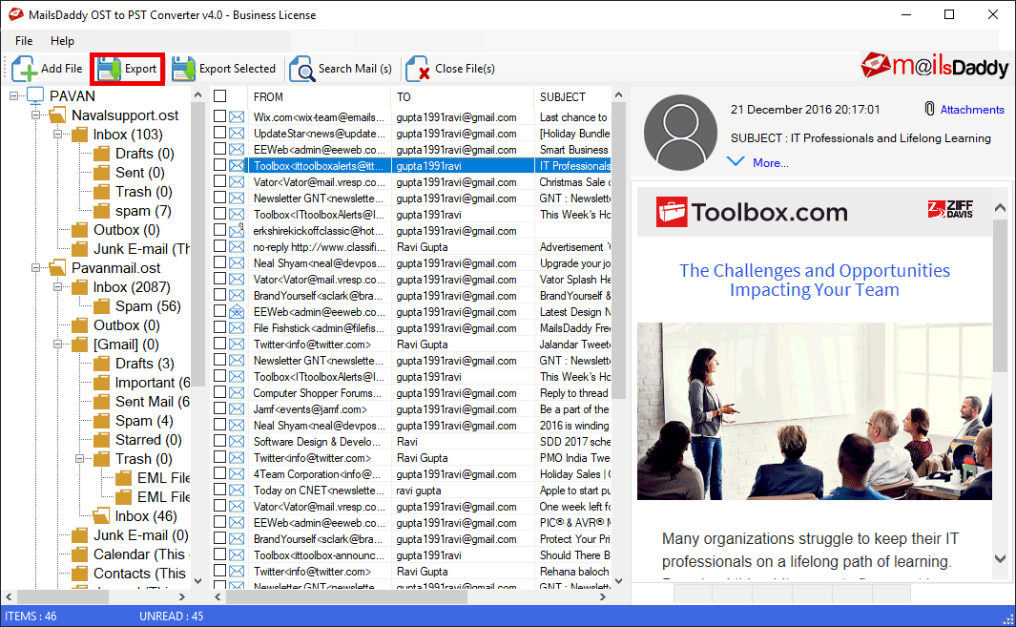Open the Help menu

[62, 41]
